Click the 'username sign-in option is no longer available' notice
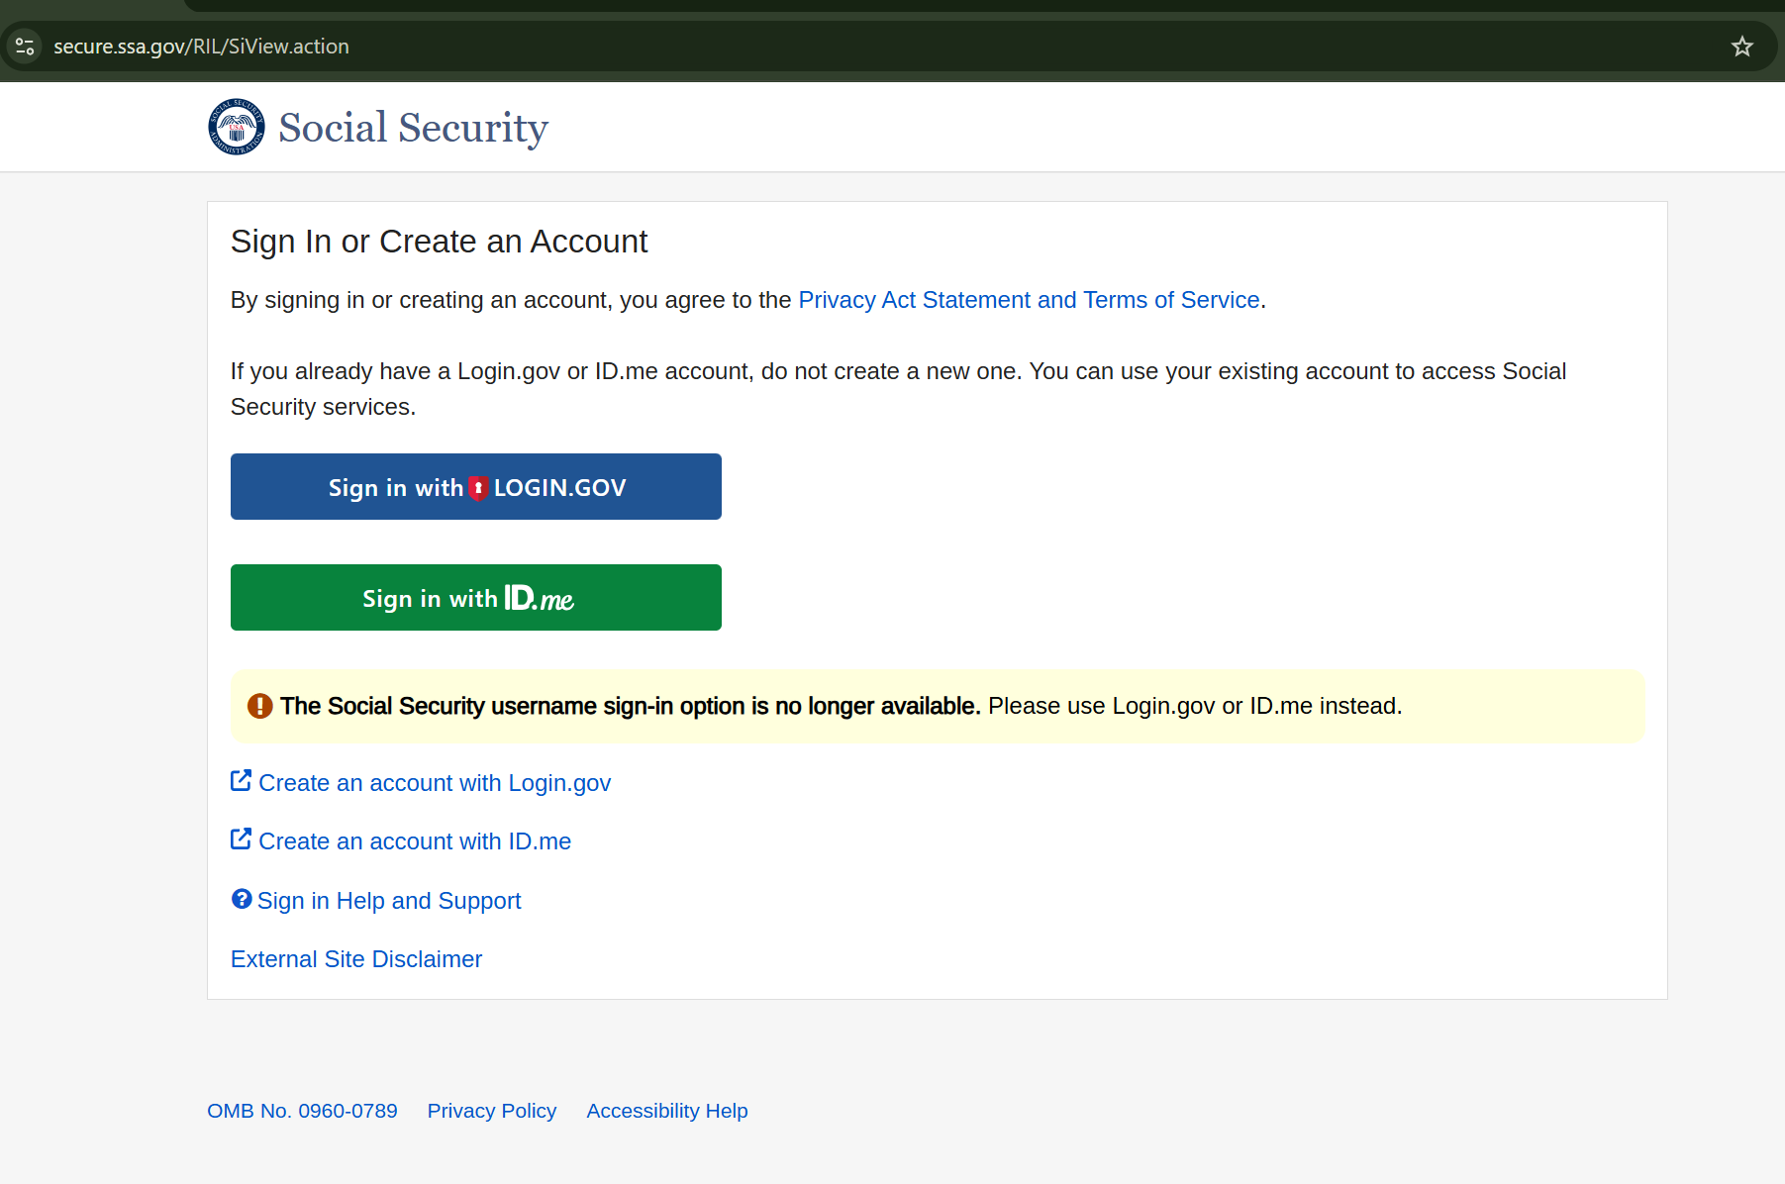Viewport: 1785px width, 1184px height. pos(938,706)
